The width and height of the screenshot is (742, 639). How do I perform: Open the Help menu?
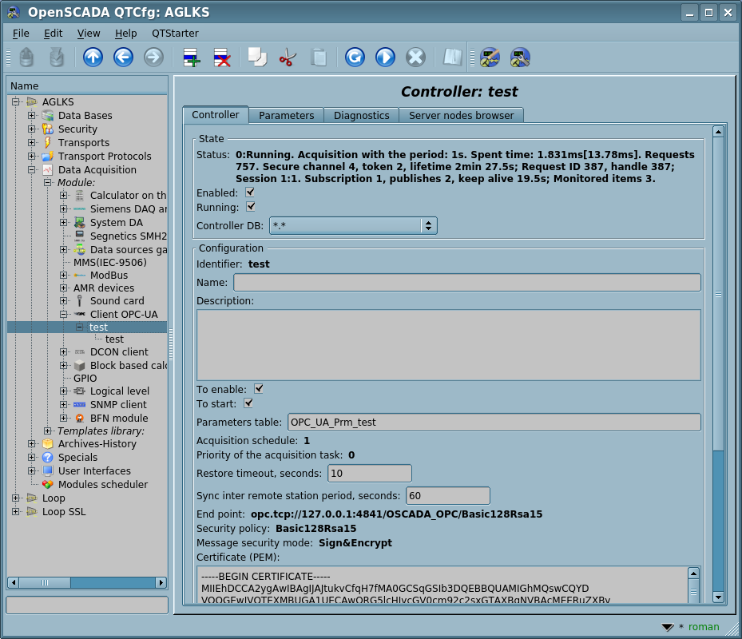126,33
